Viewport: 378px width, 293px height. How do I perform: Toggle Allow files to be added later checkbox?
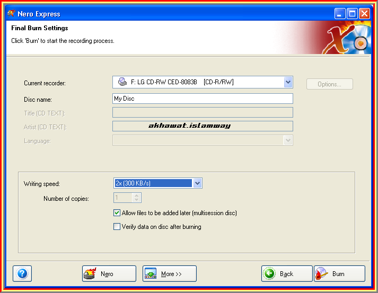click(117, 213)
